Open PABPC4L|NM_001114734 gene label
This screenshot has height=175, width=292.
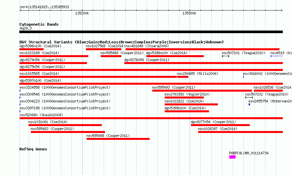[249, 153]
